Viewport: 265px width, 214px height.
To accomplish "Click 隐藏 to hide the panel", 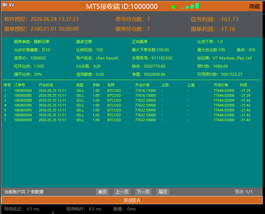I will (255, 7).
